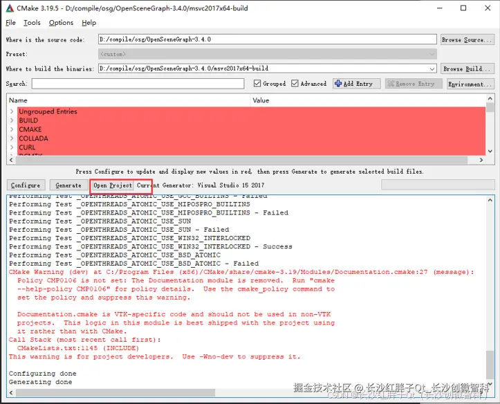Viewport: 500px width, 404px height.
Task: Click the Generate button
Action: pyautogui.click(x=68, y=185)
